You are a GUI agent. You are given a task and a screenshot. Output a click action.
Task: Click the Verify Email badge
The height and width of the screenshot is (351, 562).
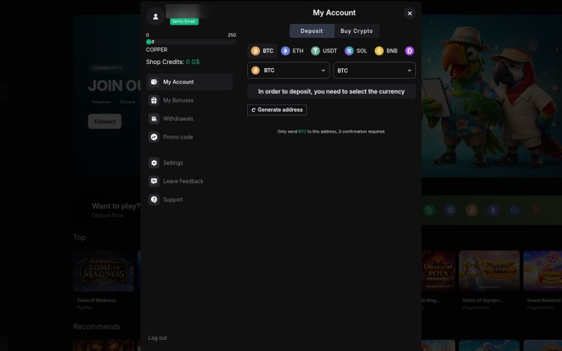[184, 22]
